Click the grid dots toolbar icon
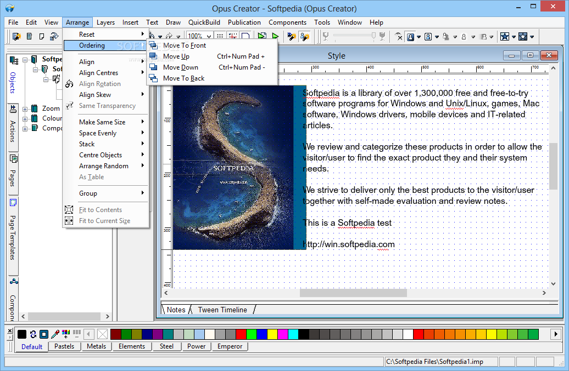569x371 pixels. click(220, 36)
